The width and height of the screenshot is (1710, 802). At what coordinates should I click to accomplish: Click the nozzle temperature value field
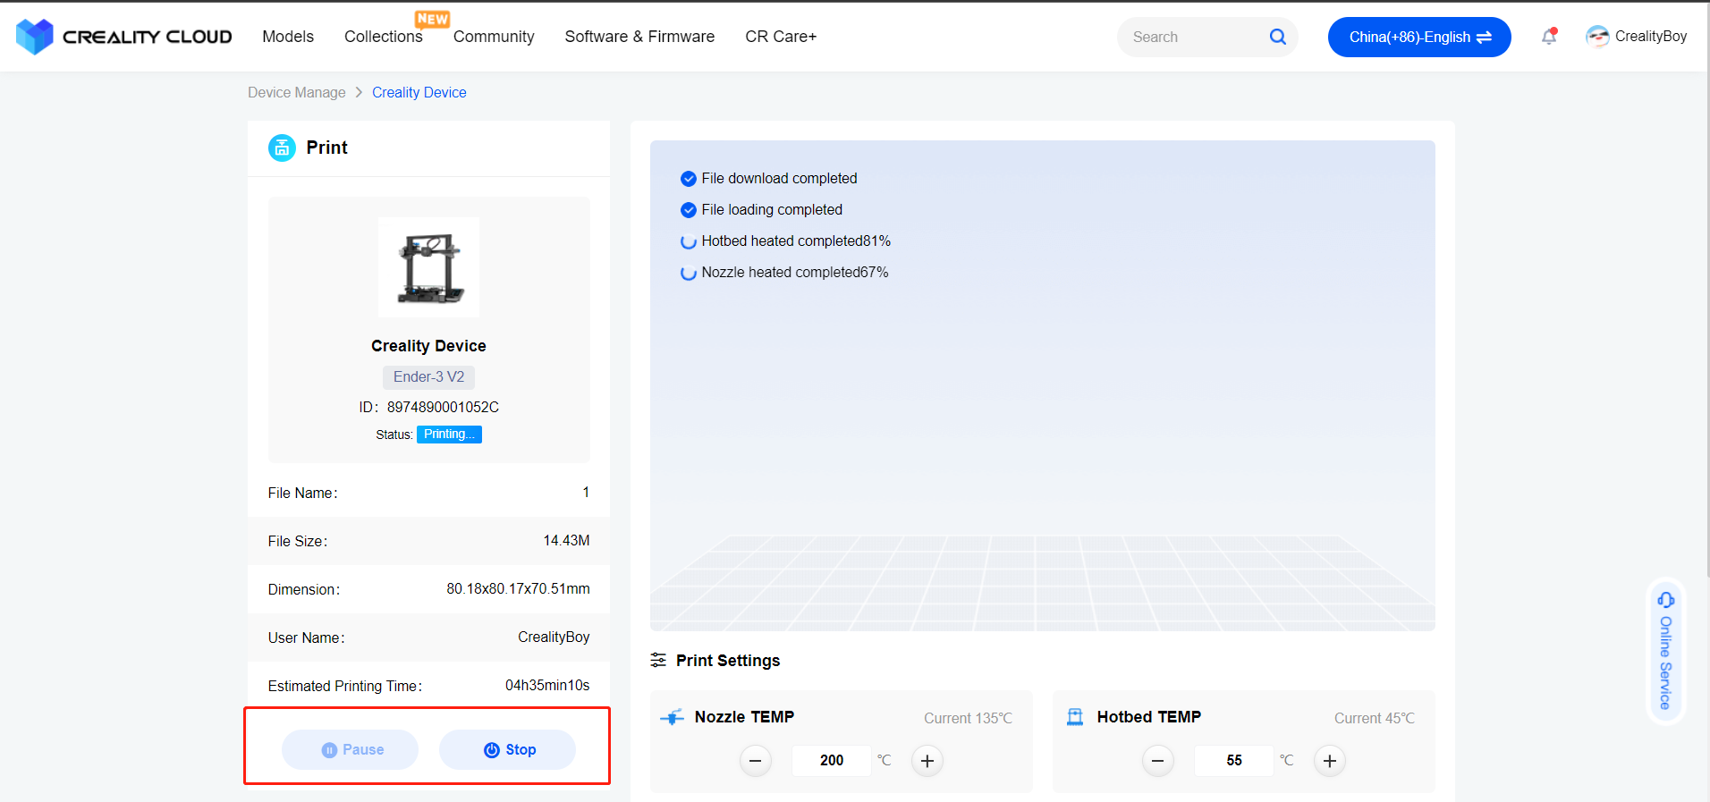click(x=831, y=761)
